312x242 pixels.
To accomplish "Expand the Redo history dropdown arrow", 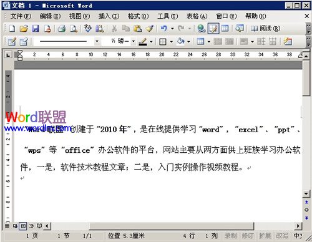I will [190, 29].
